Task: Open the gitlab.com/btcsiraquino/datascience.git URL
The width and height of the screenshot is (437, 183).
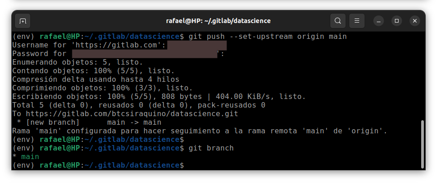Action: tap(132, 114)
